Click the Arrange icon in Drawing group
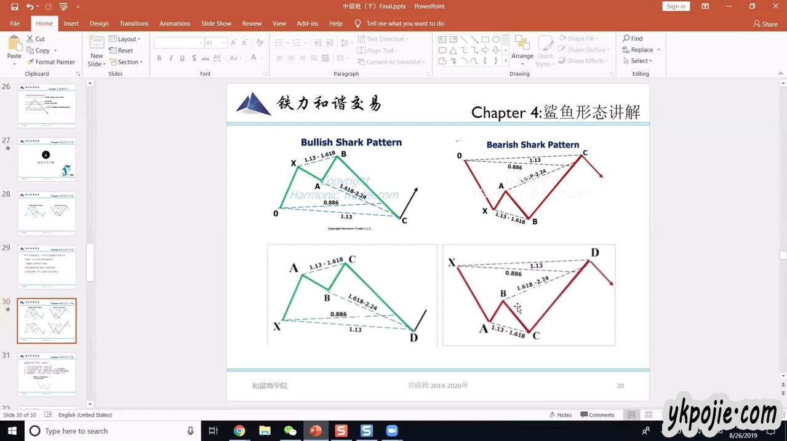 (522, 44)
